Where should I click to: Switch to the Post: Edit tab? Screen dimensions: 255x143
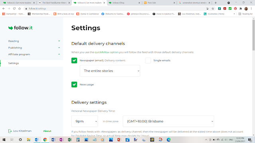coord(159,3)
